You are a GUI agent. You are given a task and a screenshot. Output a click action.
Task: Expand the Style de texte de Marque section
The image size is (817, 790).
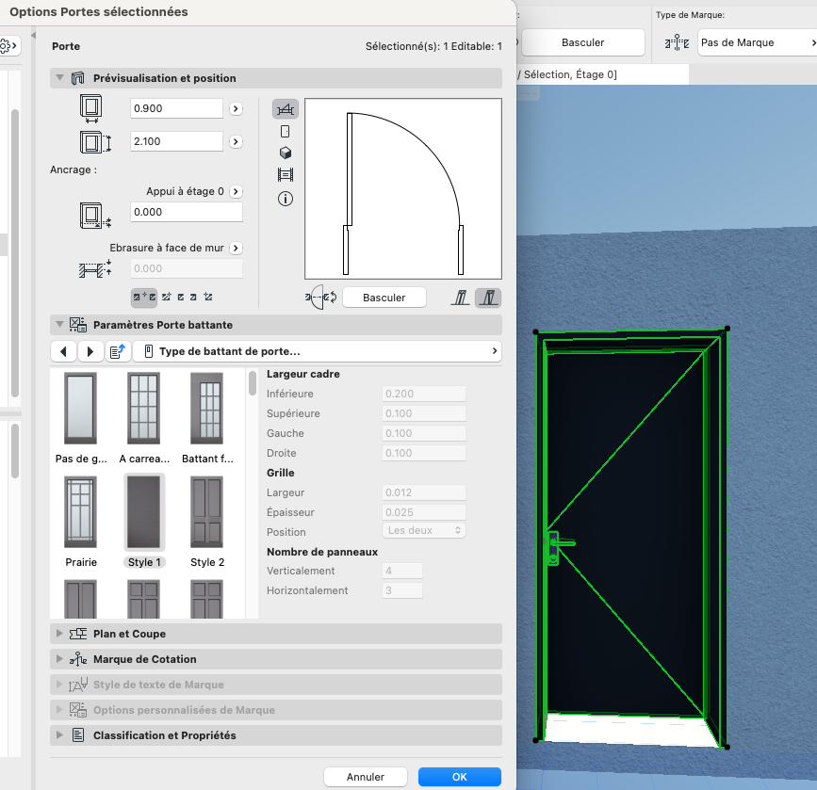click(x=59, y=685)
